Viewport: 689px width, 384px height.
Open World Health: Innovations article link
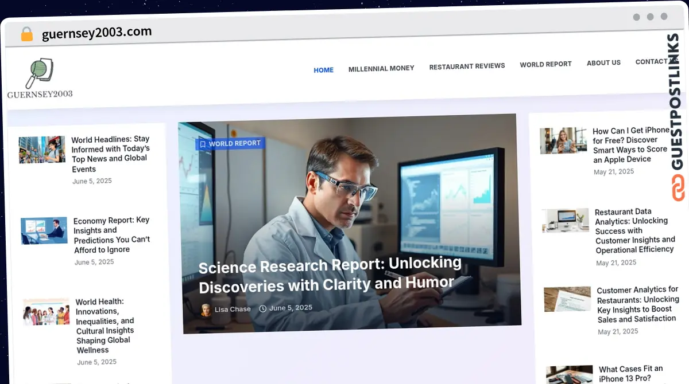click(105, 326)
